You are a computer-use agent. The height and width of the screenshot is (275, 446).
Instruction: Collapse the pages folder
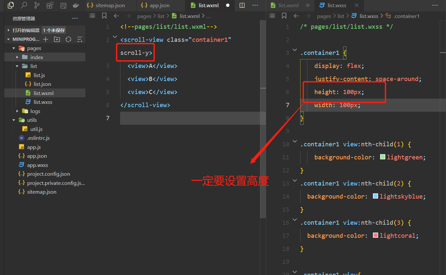click(x=14, y=48)
